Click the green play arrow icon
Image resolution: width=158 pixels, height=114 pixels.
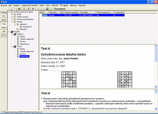tap(52, 9)
